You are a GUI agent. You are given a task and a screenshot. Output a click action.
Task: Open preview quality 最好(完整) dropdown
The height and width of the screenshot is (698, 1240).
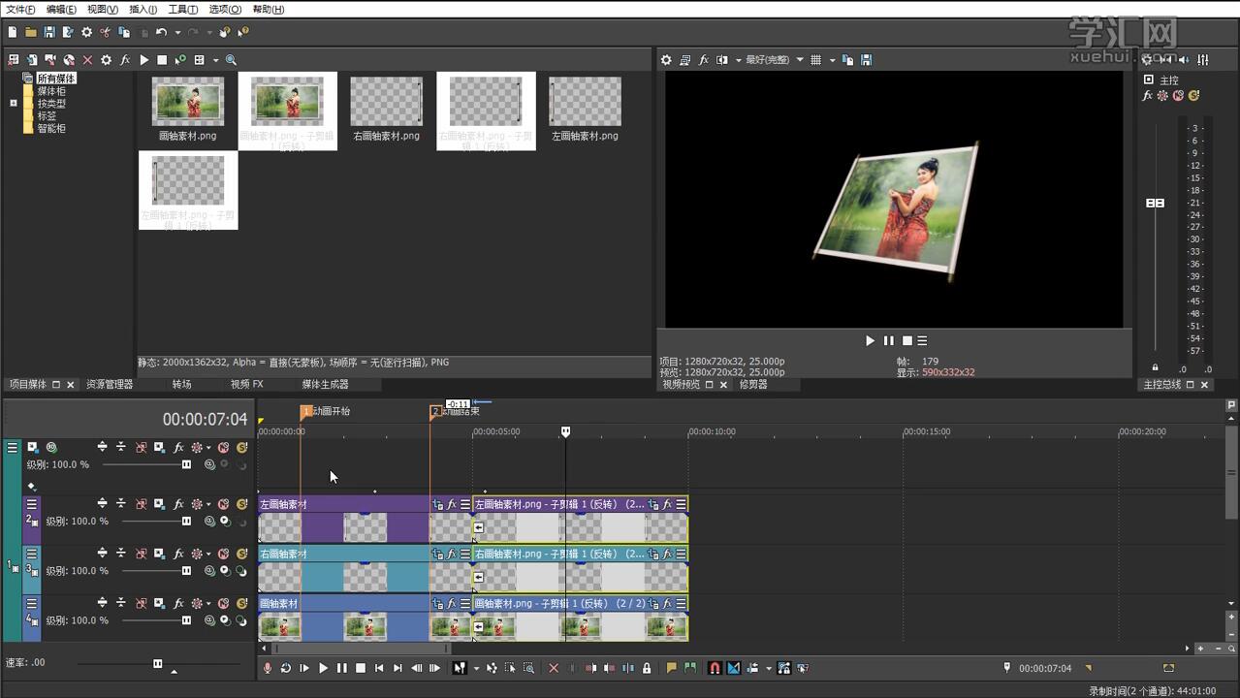(x=799, y=60)
